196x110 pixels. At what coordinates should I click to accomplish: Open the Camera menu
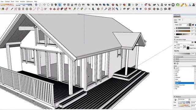7,2
